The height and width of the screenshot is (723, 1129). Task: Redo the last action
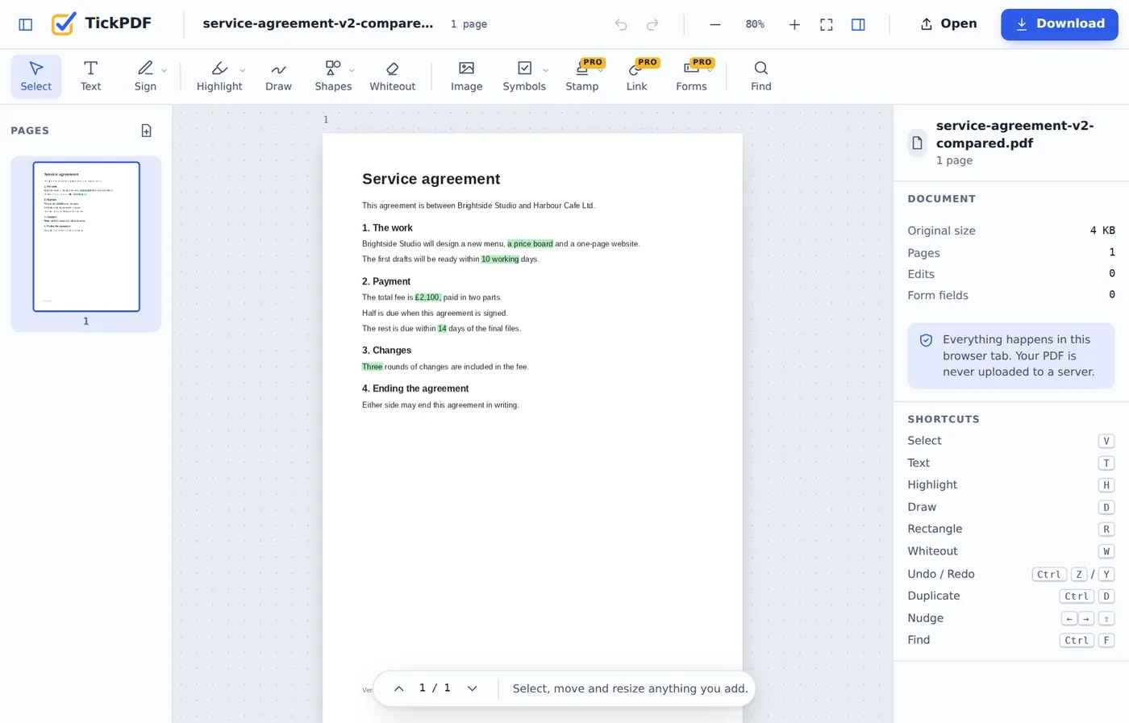point(652,24)
